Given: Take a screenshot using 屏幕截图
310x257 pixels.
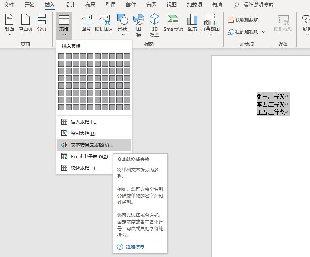Looking at the screenshot, I should [x=210, y=24].
